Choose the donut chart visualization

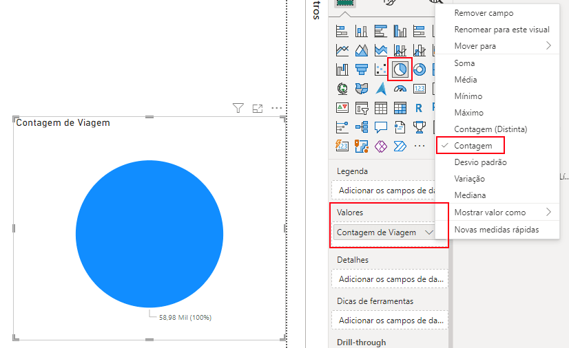click(419, 69)
